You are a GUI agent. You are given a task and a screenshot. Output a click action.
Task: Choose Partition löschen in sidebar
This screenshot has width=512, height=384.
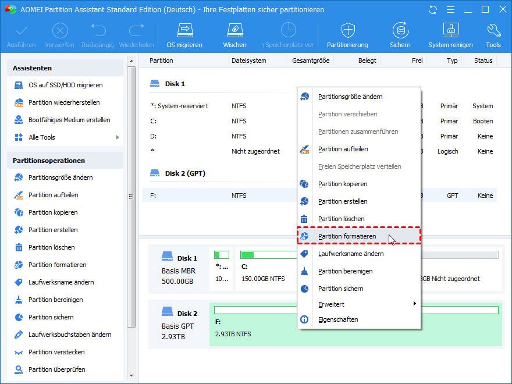pos(52,247)
